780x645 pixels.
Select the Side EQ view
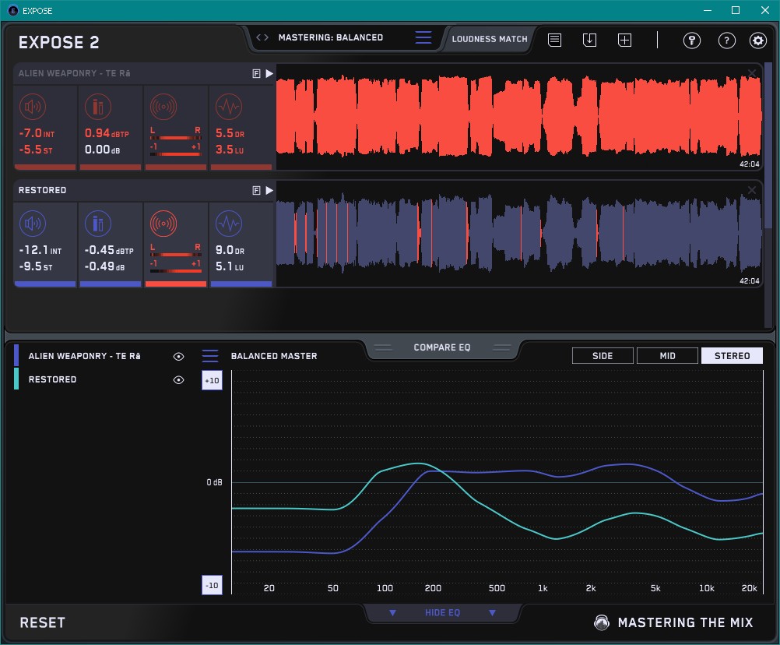(603, 356)
